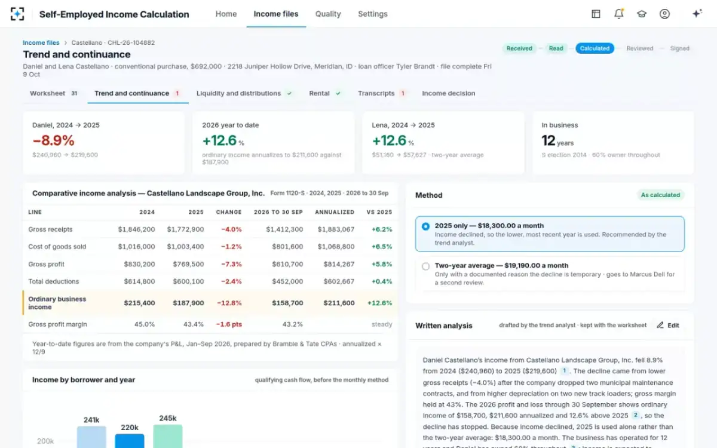Select the Two-year average method option
Viewport: 717px width, 448px height.
(x=550, y=274)
